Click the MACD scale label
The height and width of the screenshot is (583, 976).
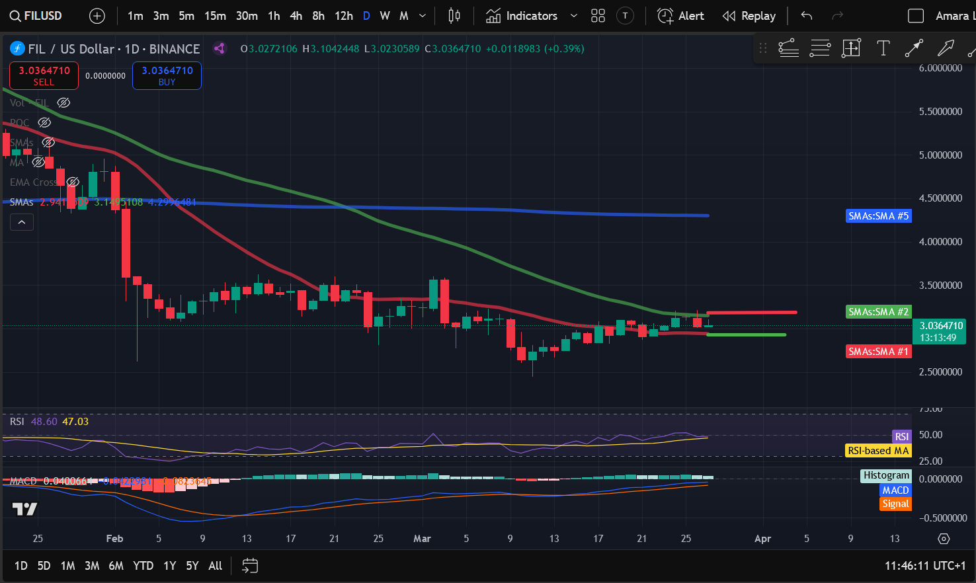coord(895,490)
